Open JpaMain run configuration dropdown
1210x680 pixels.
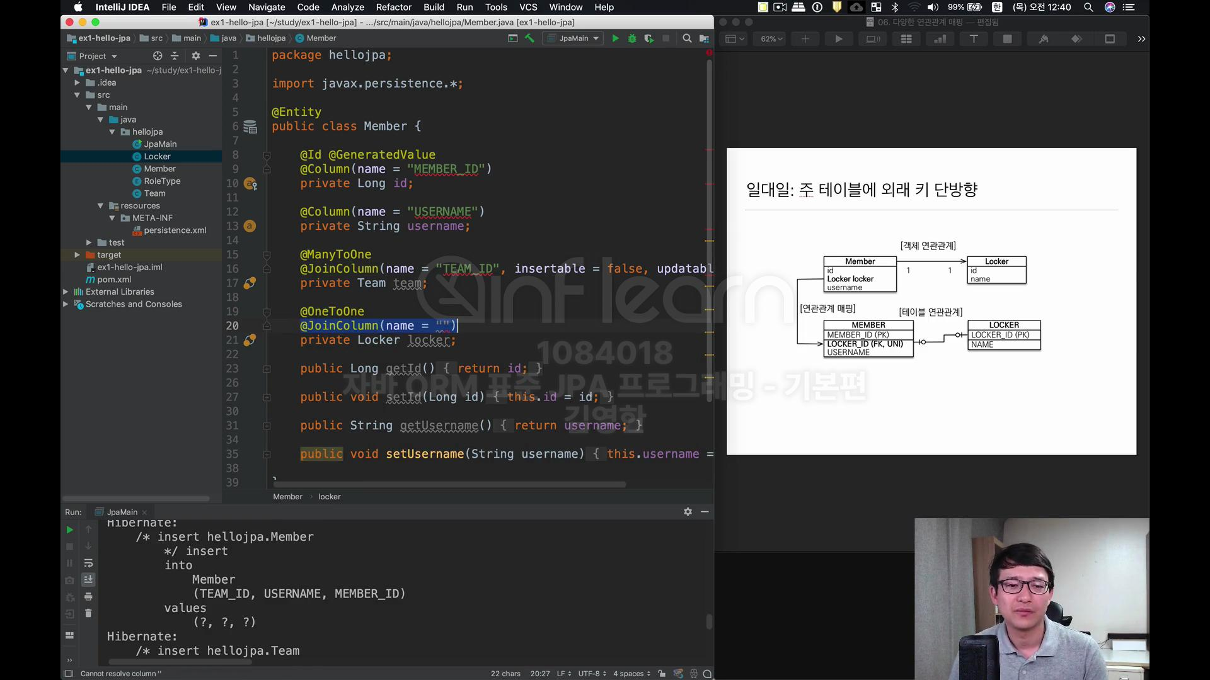coord(574,38)
